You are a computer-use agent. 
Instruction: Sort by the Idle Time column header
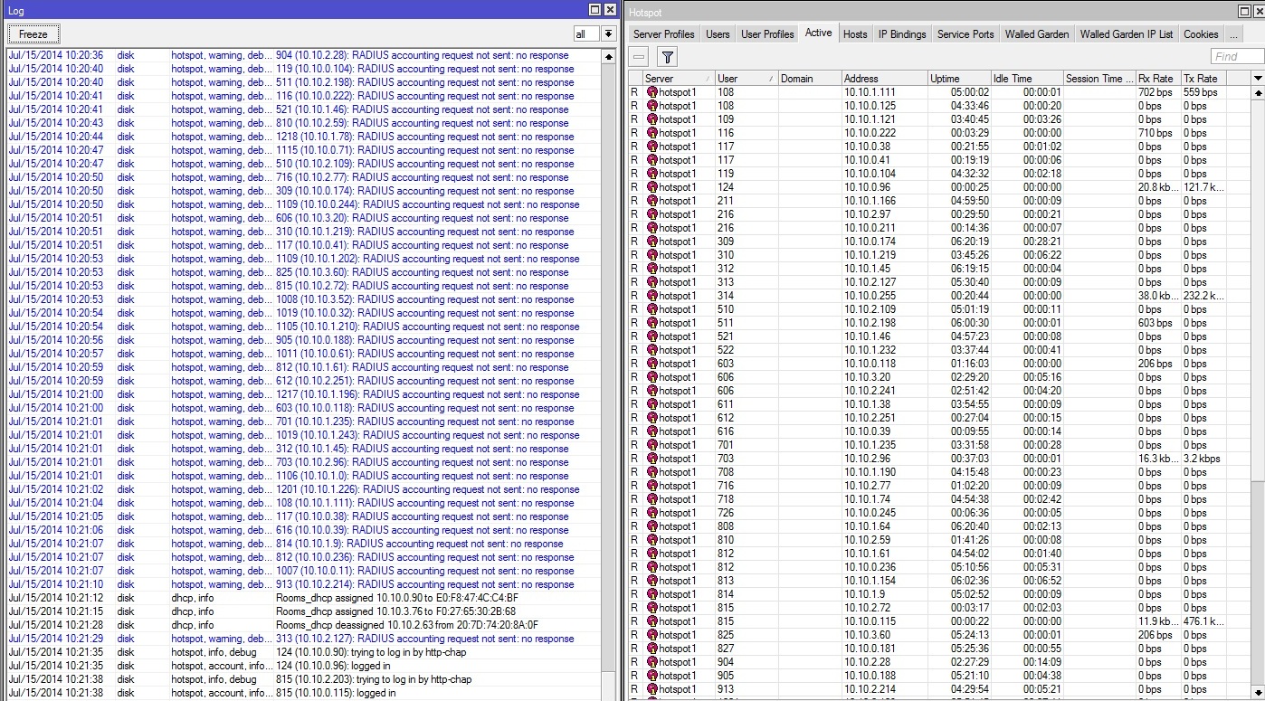(1026, 79)
